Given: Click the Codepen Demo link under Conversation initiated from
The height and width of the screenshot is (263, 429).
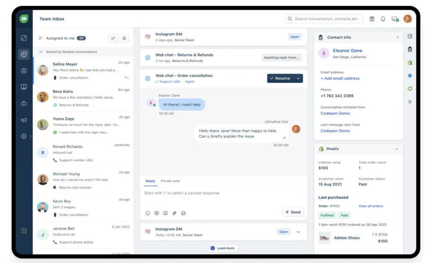Looking at the screenshot, I should pos(335,113).
